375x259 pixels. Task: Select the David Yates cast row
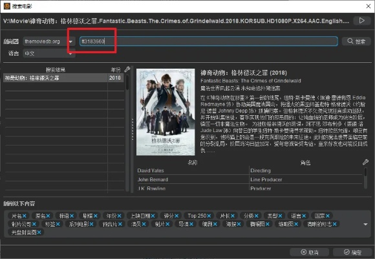pos(250,170)
